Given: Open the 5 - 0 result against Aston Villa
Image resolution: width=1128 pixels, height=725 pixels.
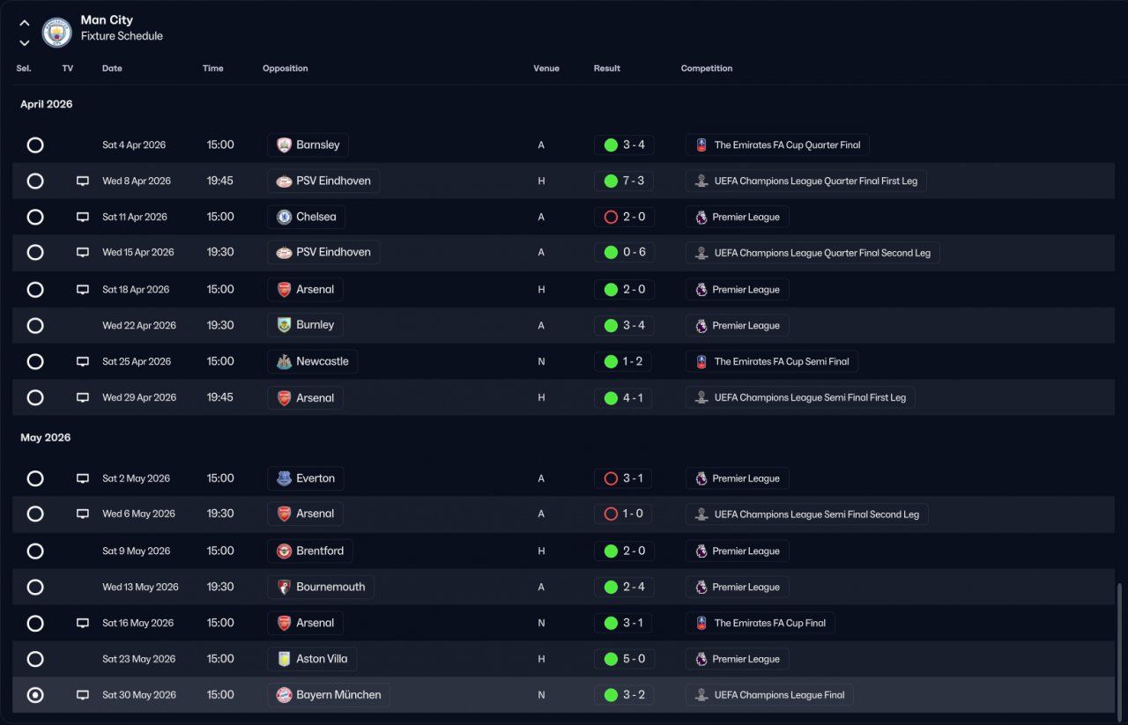Looking at the screenshot, I should pos(623,659).
